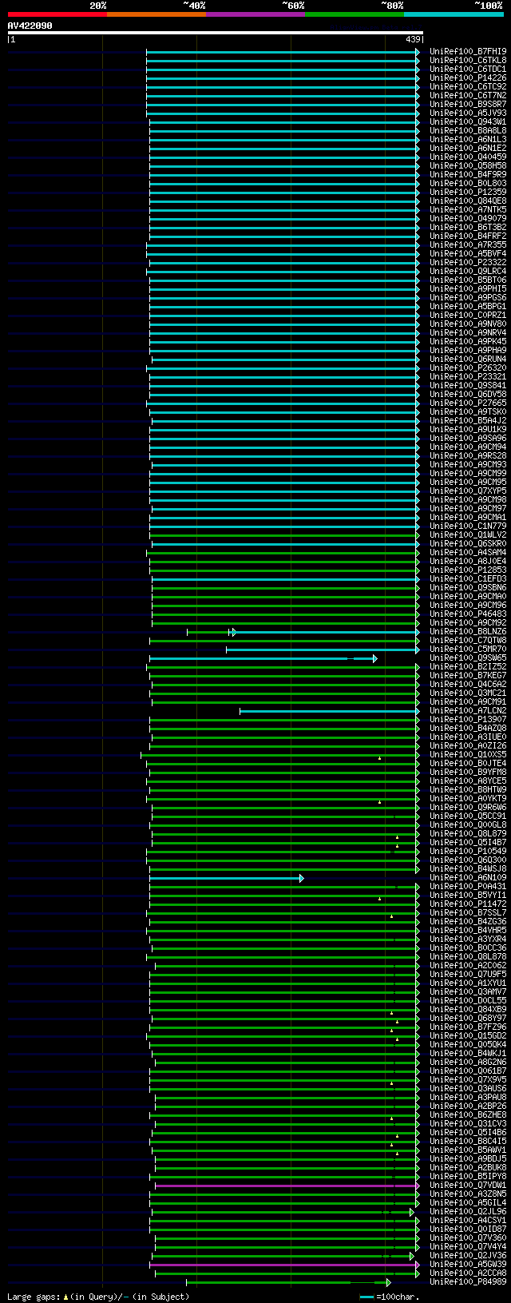Click the query name AV422090

coord(30,26)
